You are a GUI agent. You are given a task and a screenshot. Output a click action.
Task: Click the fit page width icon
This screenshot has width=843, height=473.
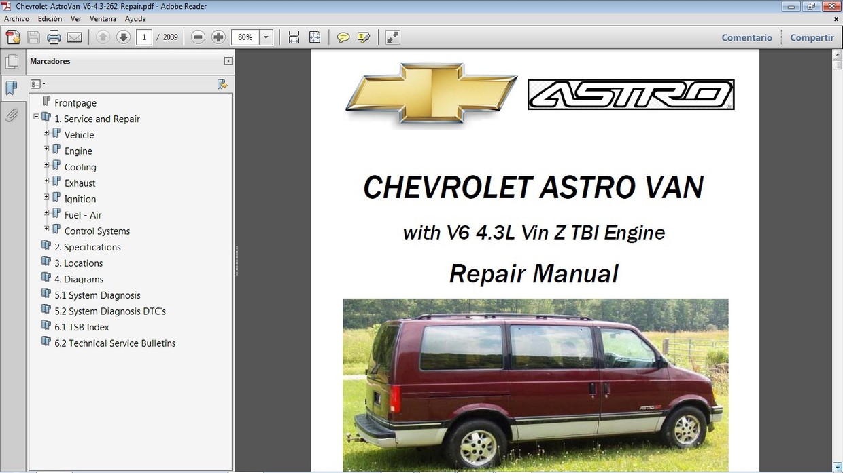point(294,37)
